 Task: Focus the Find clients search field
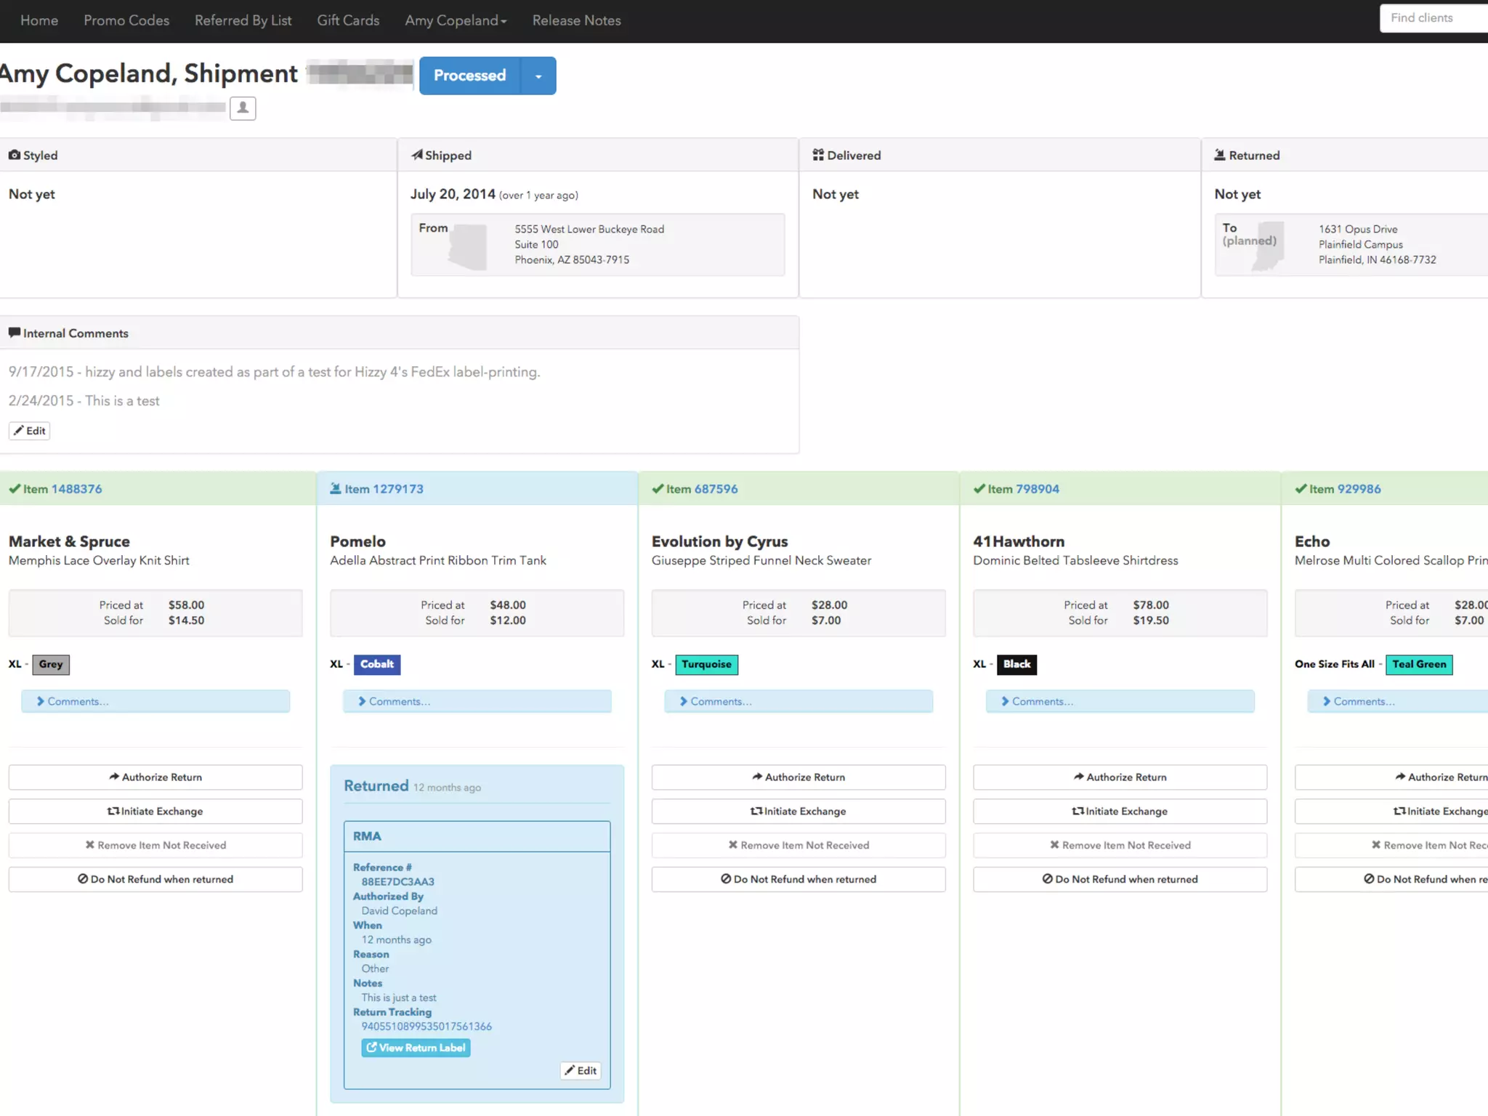(1434, 18)
